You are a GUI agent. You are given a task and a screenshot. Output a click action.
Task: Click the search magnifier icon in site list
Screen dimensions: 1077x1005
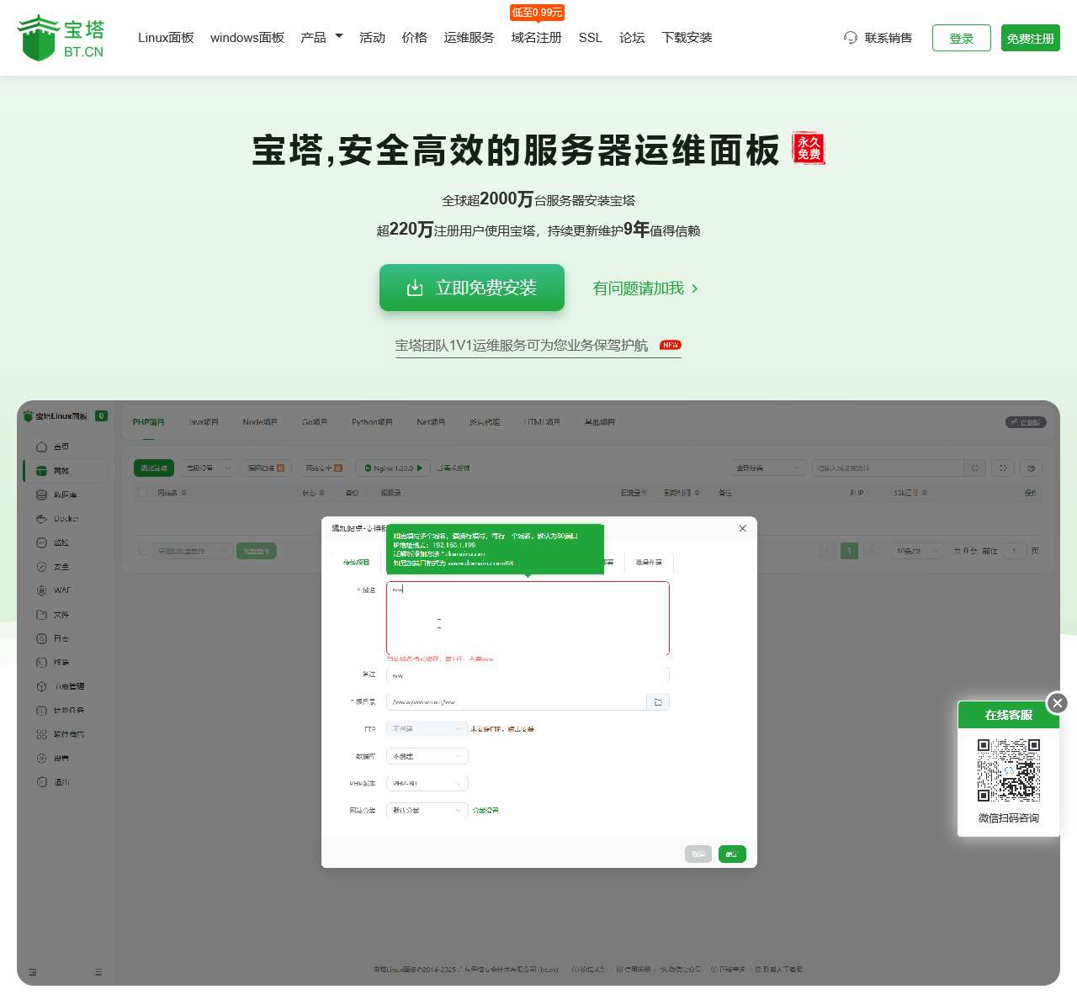tap(975, 468)
